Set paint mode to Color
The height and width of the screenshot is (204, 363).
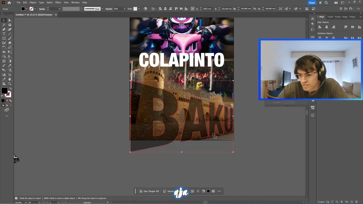tap(3, 101)
